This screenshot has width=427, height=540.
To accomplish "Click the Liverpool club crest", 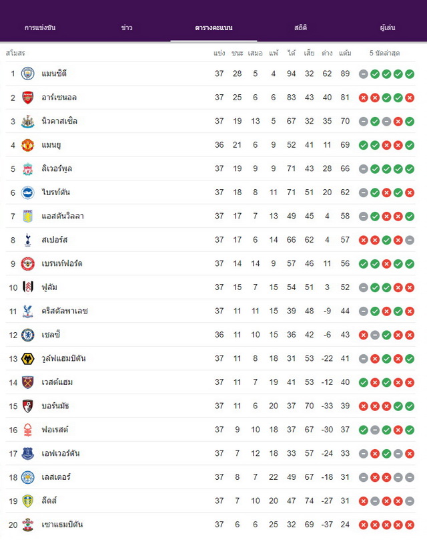I will (x=27, y=168).
